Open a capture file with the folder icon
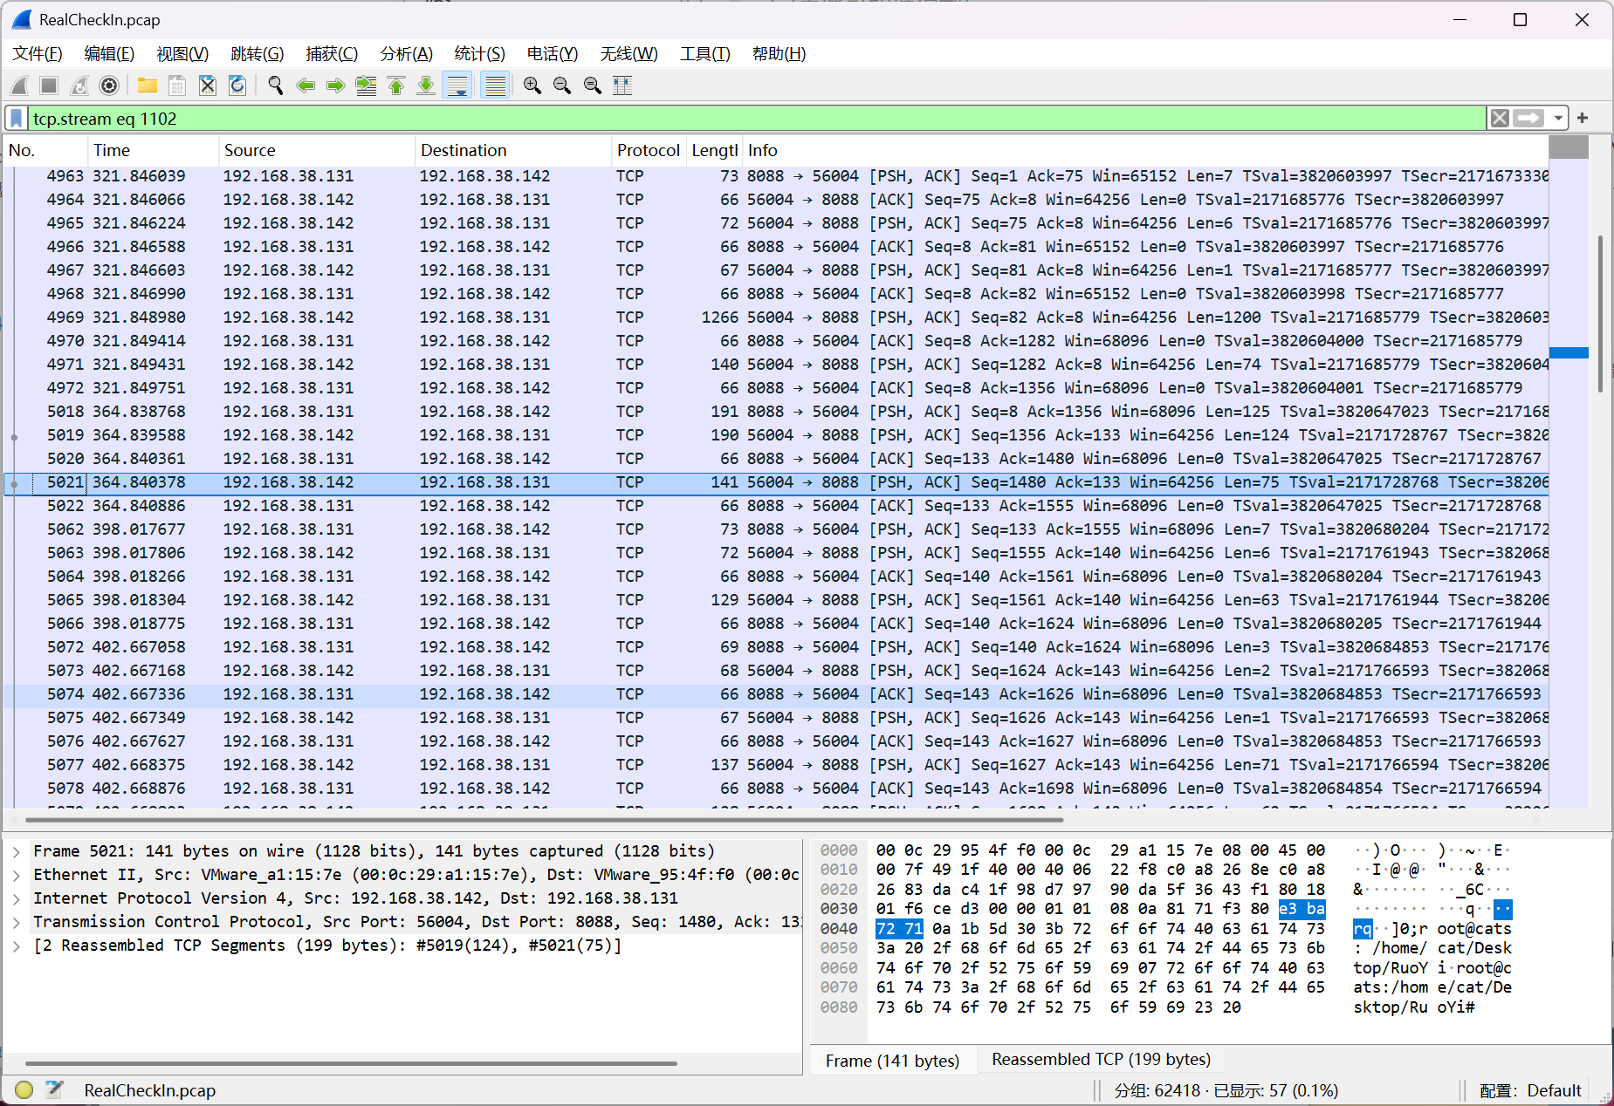The image size is (1614, 1106). tap(147, 85)
